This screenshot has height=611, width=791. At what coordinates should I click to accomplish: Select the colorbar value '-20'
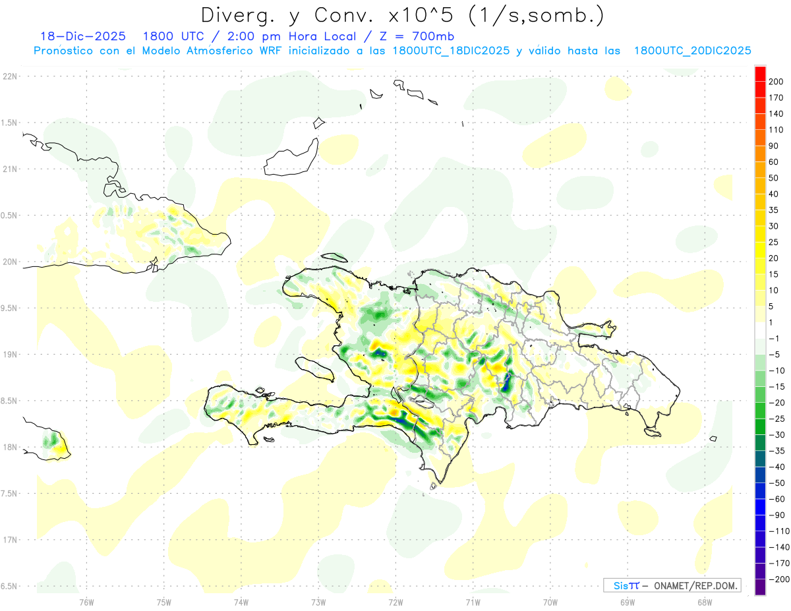776,402
